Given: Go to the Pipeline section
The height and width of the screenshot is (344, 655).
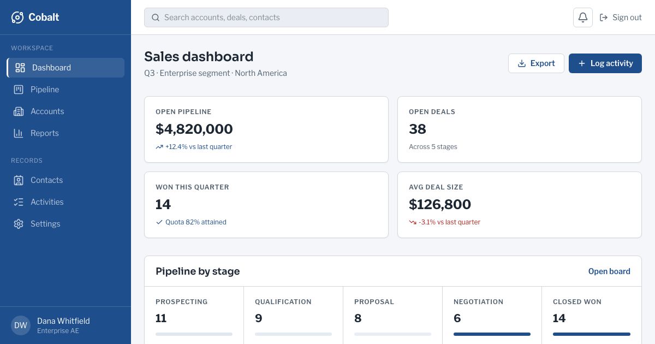Looking at the screenshot, I should [x=65, y=90].
